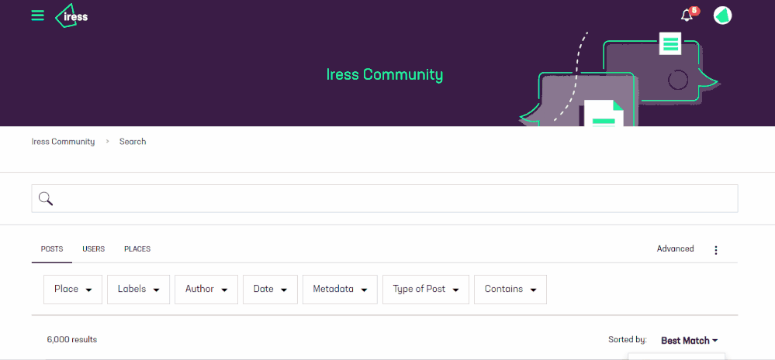
Task: Open the Date filter dropdown
Action: tap(271, 290)
